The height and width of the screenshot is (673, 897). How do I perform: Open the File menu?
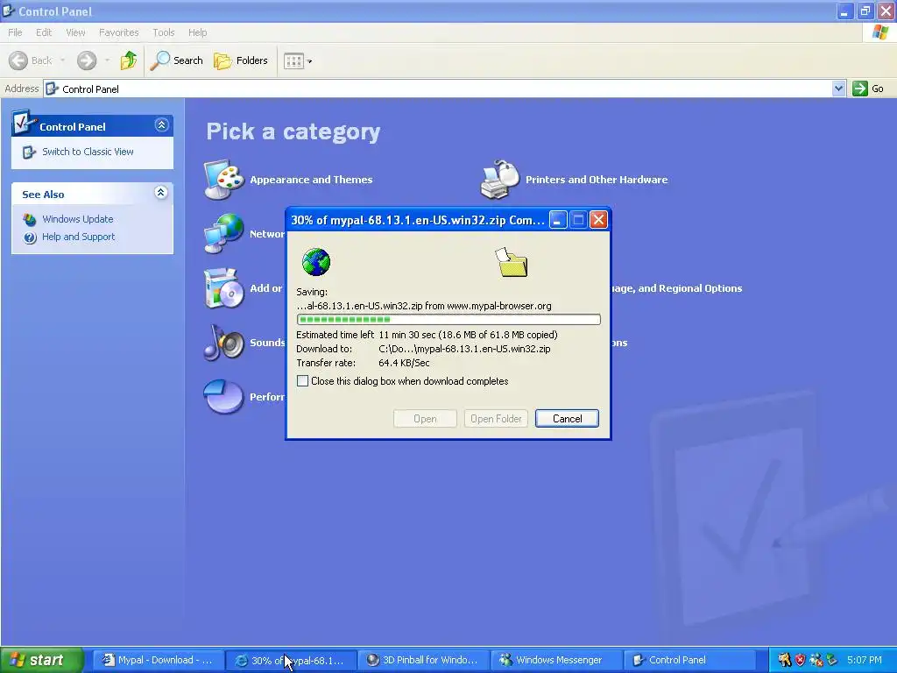pyautogui.click(x=15, y=32)
